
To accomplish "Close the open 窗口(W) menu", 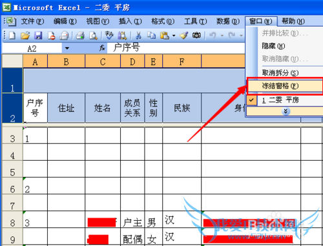I will point(261,21).
